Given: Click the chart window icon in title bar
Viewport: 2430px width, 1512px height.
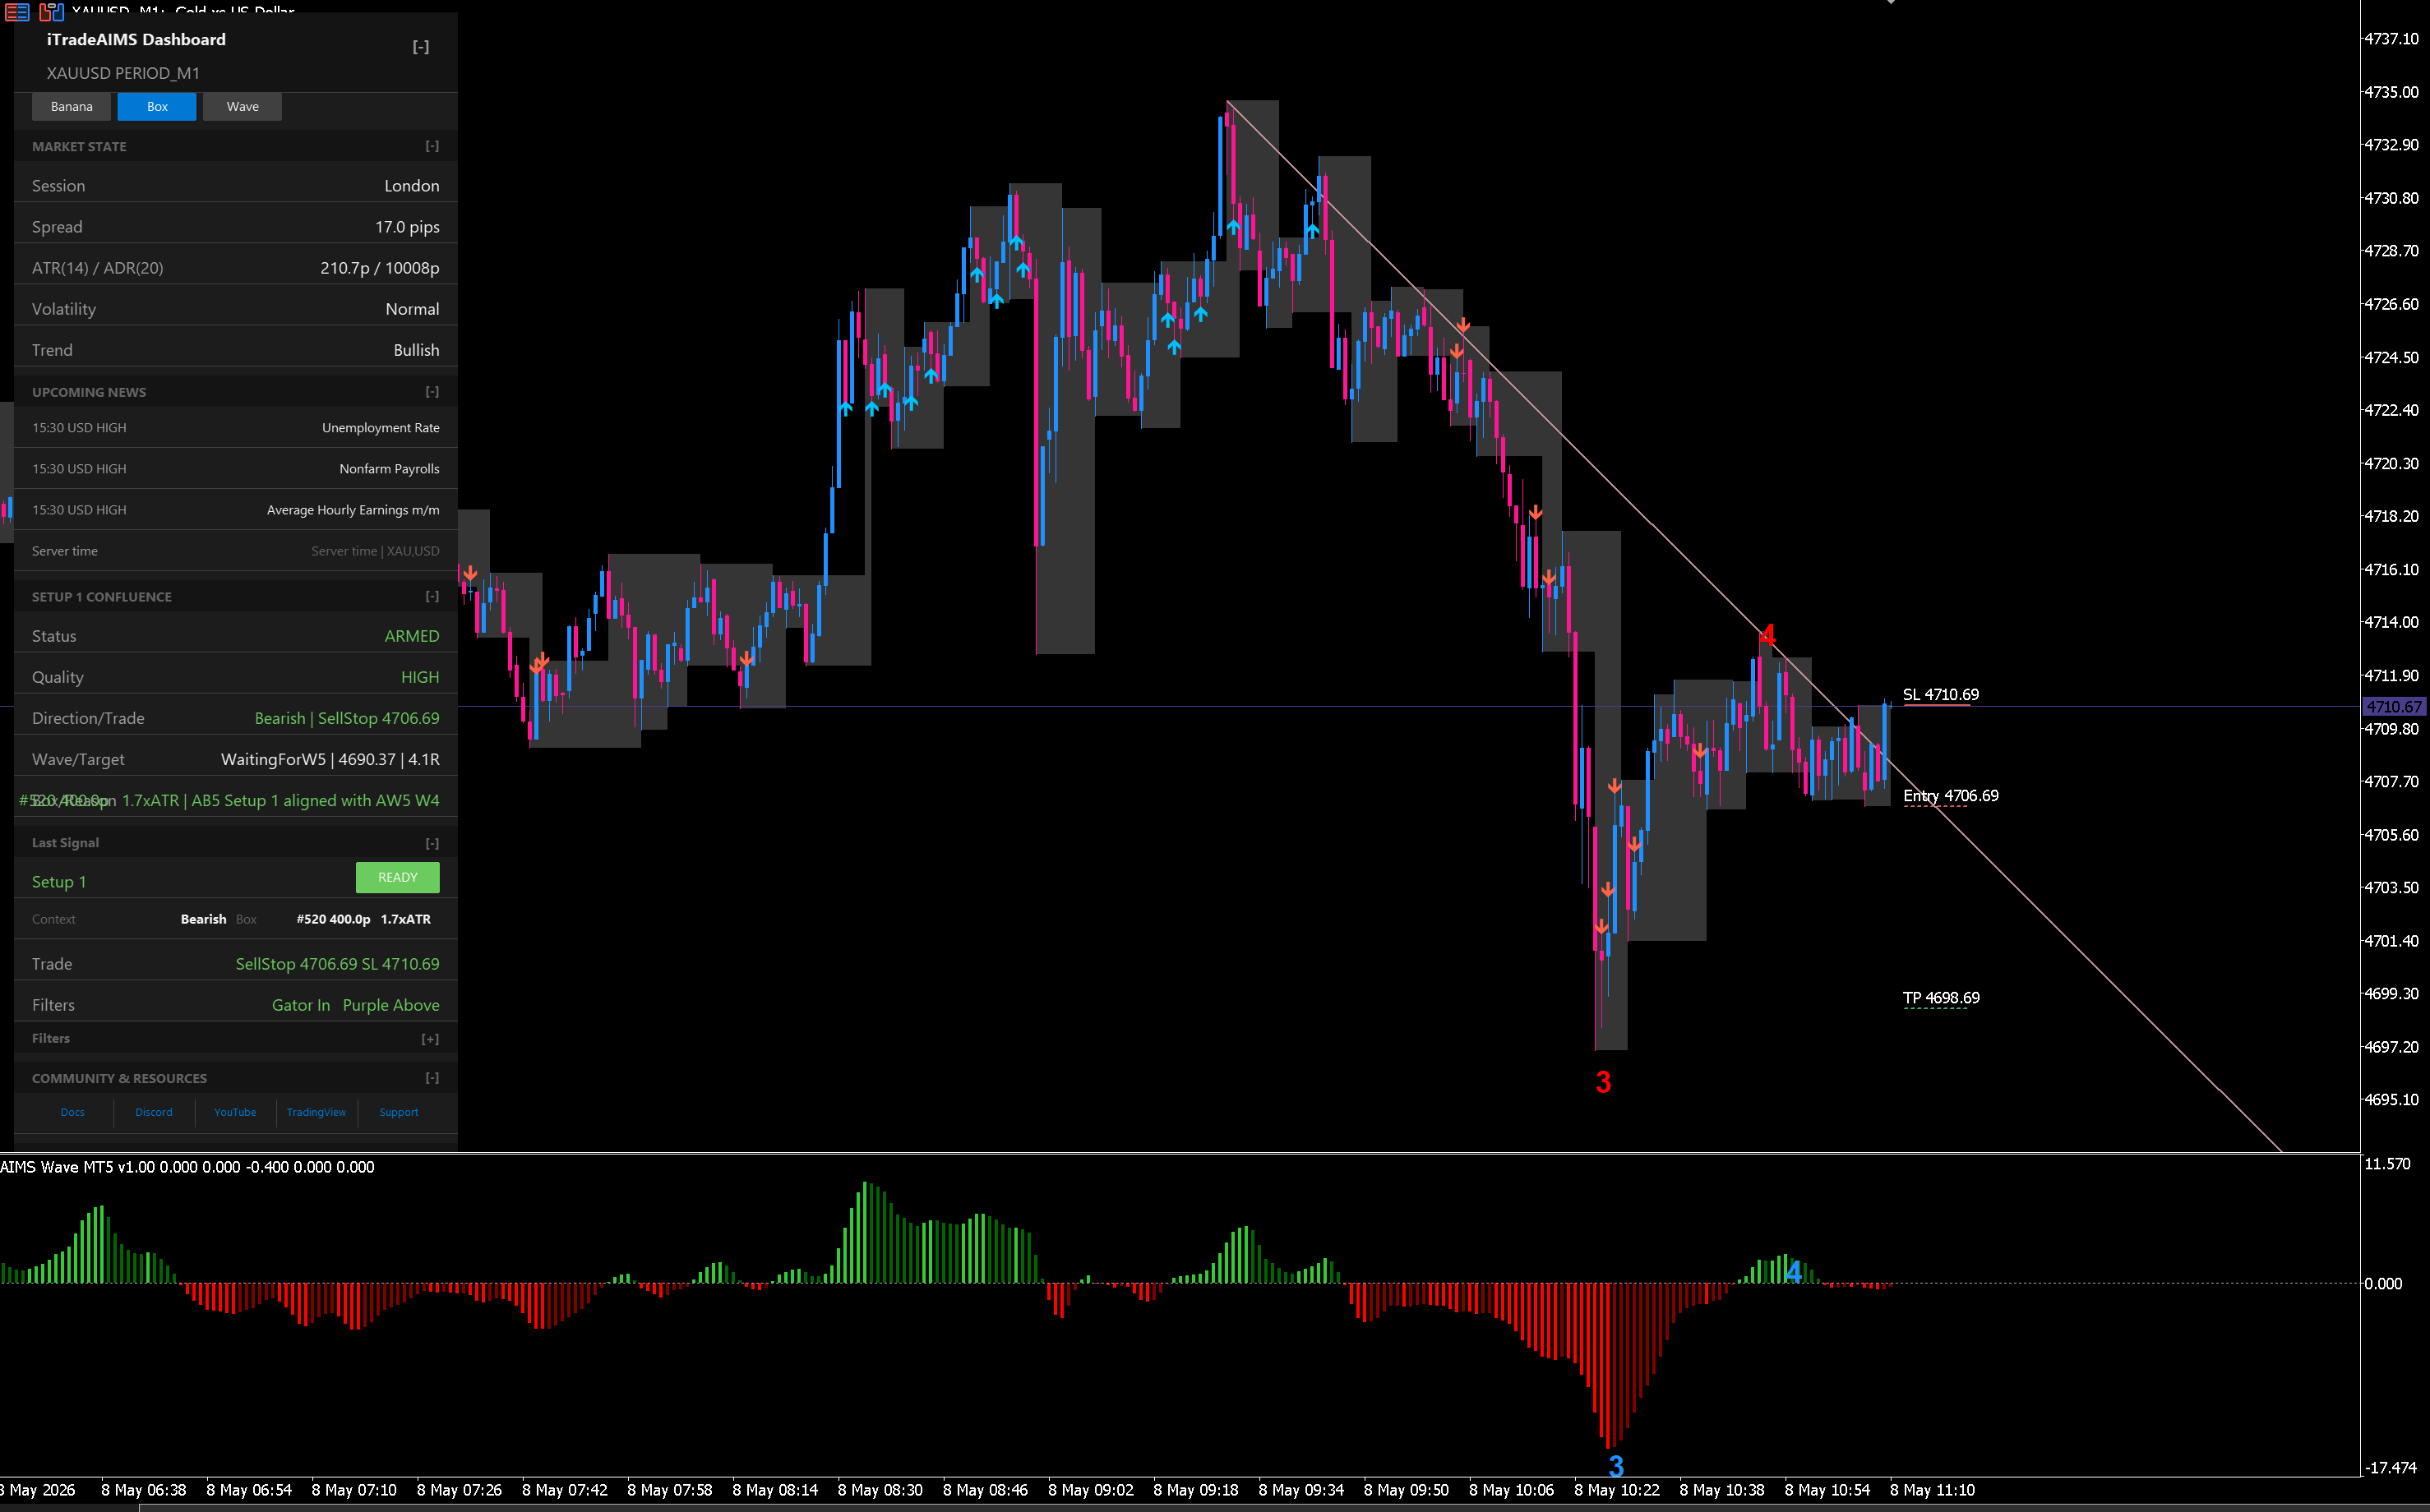Looking at the screenshot, I should pyautogui.click(x=51, y=11).
